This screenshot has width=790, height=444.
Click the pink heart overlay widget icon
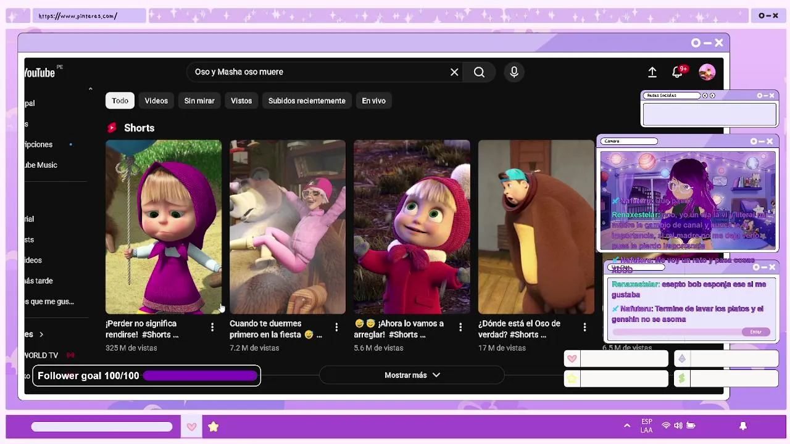(x=572, y=359)
